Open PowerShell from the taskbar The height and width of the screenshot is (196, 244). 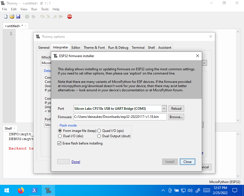pyautogui.click(x=34, y=190)
